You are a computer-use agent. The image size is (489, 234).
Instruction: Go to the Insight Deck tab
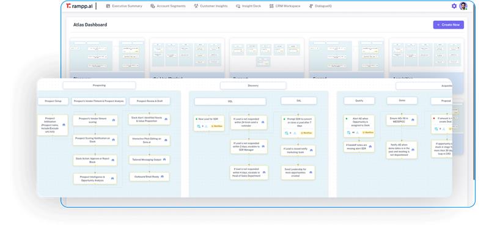[x=249, y=6]
